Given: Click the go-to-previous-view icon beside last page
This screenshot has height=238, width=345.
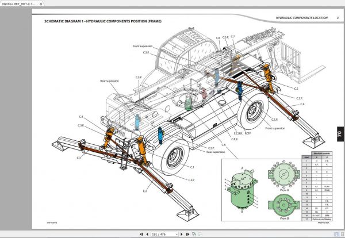Looking at the screenshot, I should tap(194, 234).
